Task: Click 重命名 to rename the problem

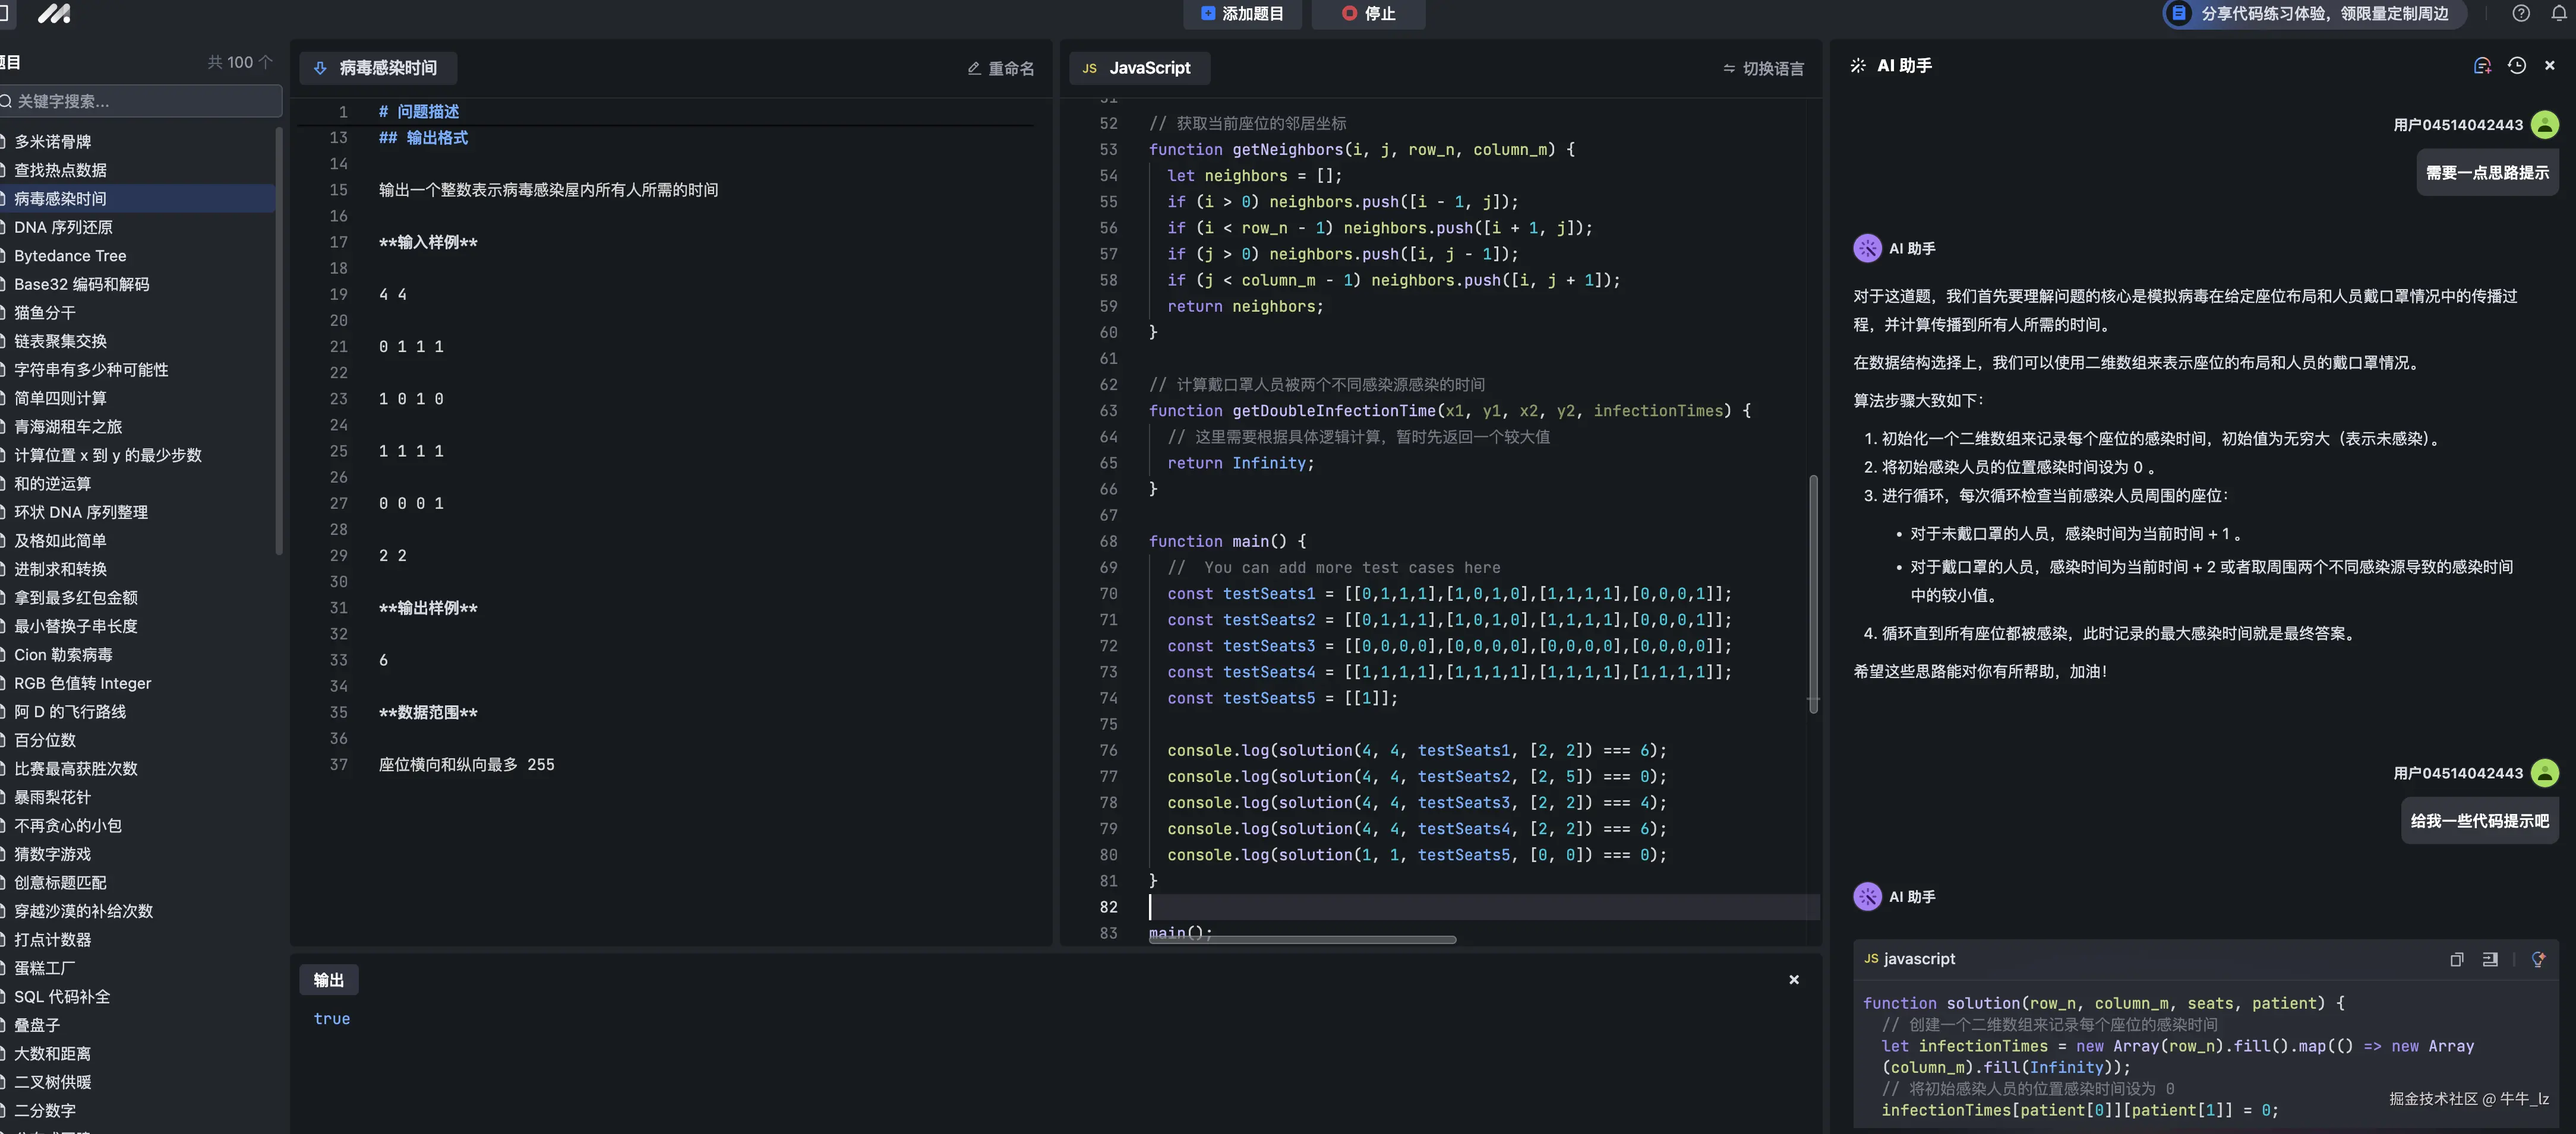Action: click(1001, 68)
